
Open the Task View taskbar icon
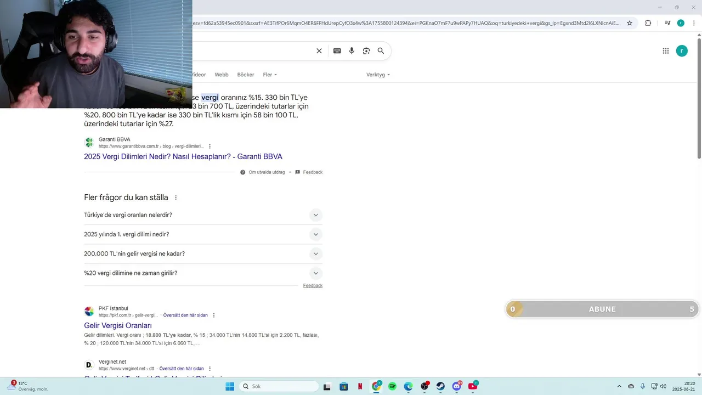click(x=327, y=386)
